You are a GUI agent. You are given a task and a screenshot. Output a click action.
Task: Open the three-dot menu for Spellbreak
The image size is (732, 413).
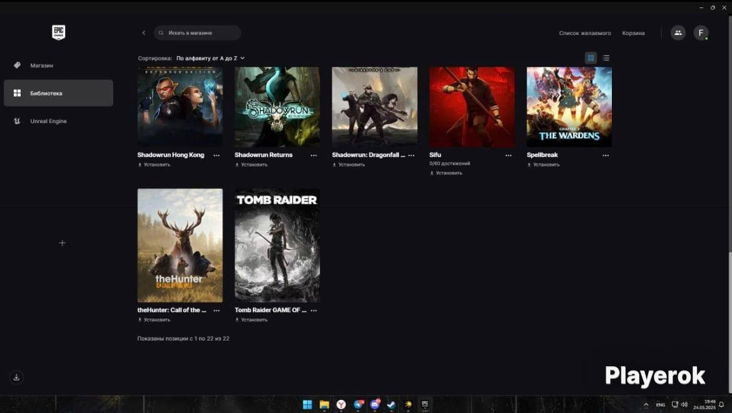[606, 155]
